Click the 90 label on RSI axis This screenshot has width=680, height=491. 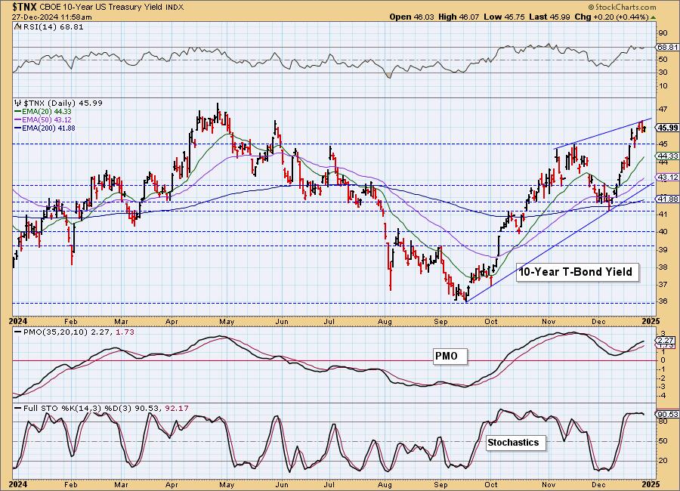(x=663, y=34)
